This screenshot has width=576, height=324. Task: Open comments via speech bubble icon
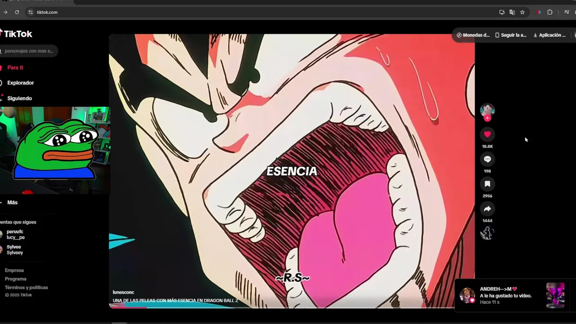coord(487,159)
